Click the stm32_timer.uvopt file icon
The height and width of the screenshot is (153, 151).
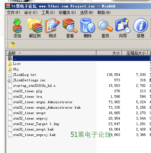tap(10, 113)
